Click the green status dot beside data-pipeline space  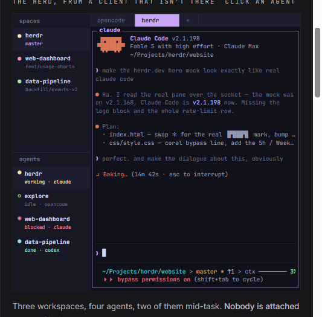pos(19,82)
